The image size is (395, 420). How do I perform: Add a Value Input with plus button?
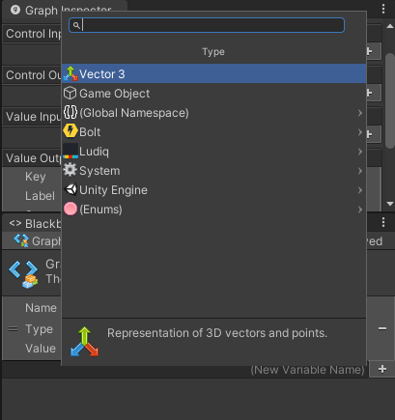[x=374, y=134]
